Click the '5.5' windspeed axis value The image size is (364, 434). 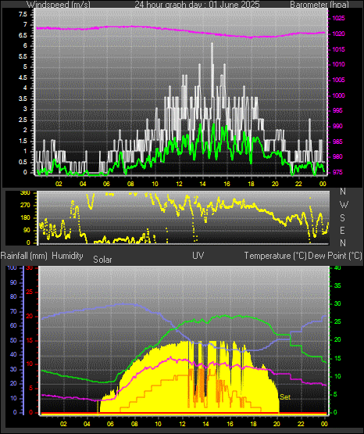[x=23, y=57]
